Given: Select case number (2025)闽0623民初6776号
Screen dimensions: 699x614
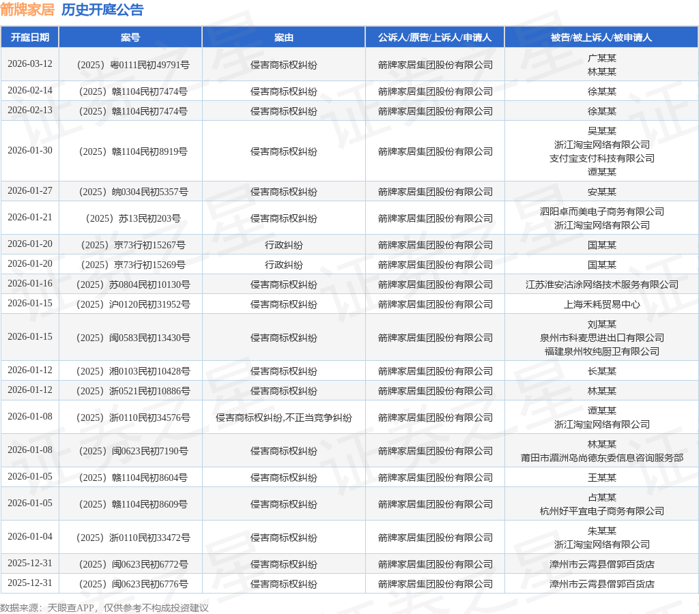Looking at the screenshot, I should click(133, 584).
